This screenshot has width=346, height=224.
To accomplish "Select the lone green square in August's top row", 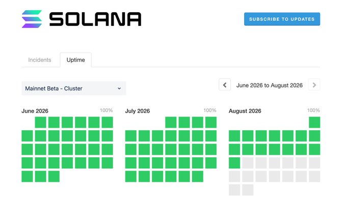I will point(314,122).
